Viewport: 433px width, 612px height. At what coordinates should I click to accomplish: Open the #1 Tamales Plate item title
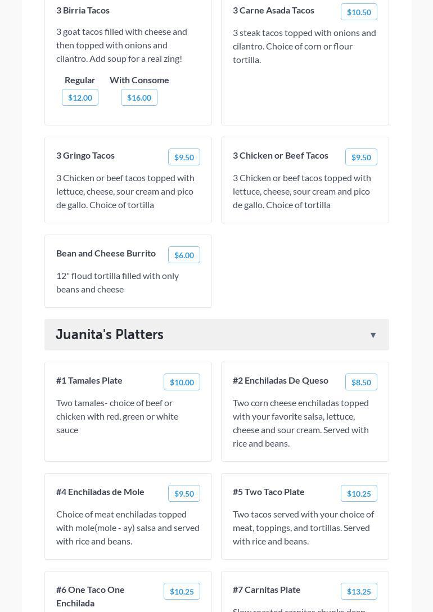pyautogui.click(x=89, y=380)
